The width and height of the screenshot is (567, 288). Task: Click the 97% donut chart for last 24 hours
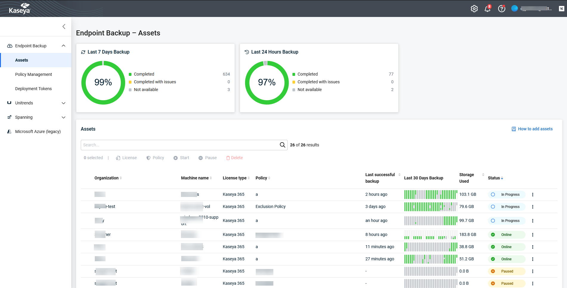pyautogui.click(x=267, y=83)
